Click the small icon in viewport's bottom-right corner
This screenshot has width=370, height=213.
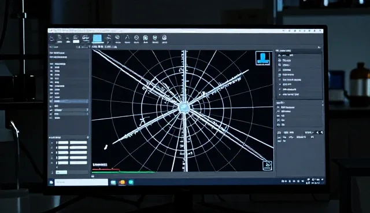pos(267,166)
